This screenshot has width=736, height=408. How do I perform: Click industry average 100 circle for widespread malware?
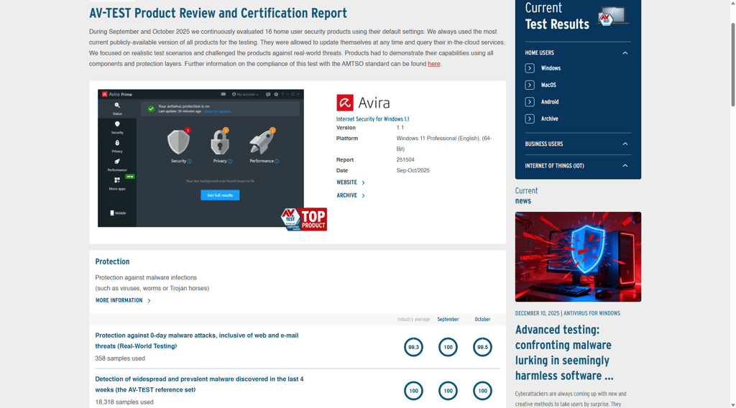[413, 391]
